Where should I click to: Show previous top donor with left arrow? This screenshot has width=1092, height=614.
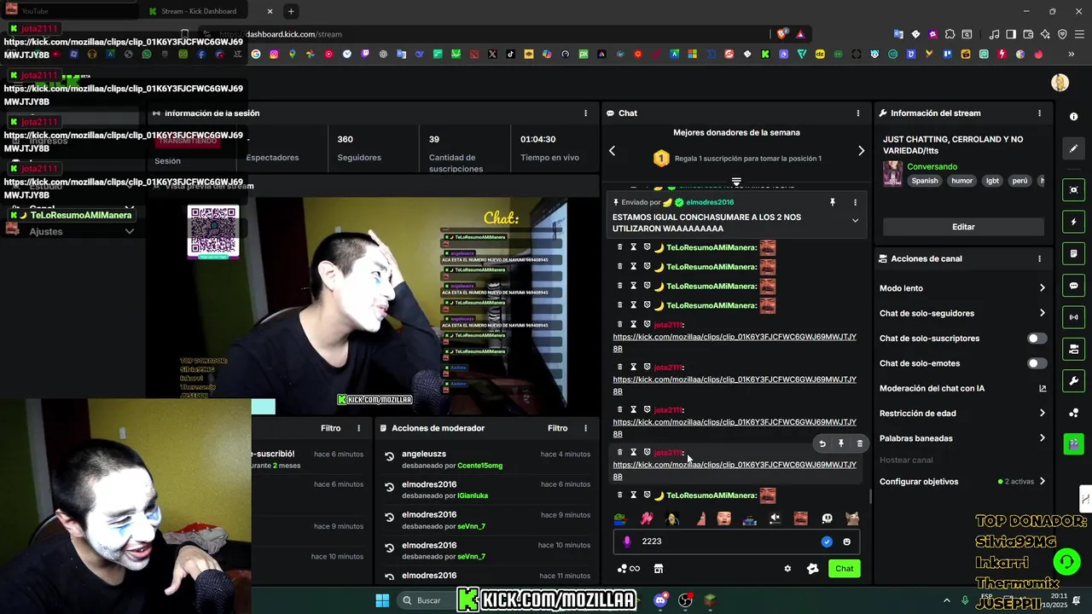click(612, 151)
